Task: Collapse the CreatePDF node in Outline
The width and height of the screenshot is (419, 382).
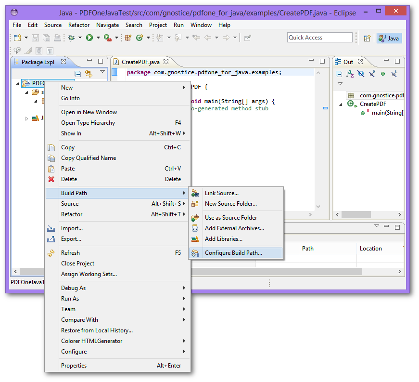Action: (341, 105)
